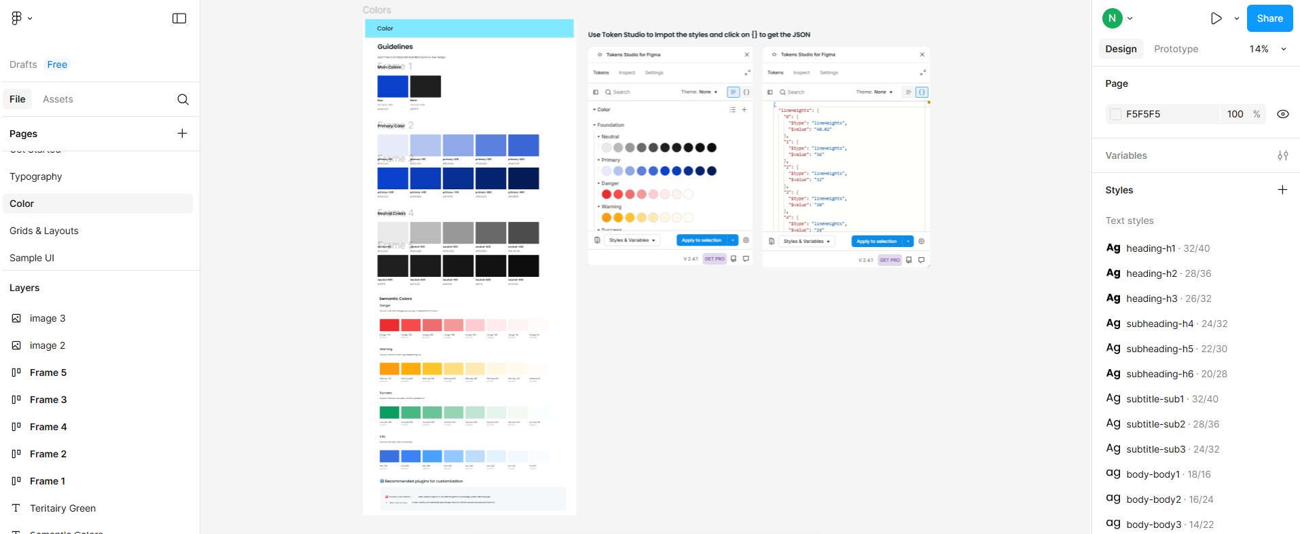Click the Layers section header
This screenshot has width=1300, height=534.
[24, 288]
